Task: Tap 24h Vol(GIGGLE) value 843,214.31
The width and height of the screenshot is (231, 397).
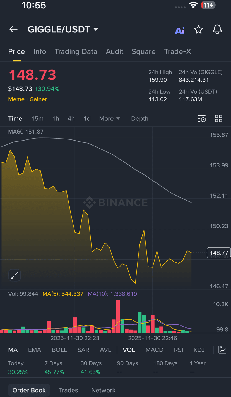Action: click(x=194, y=80)
